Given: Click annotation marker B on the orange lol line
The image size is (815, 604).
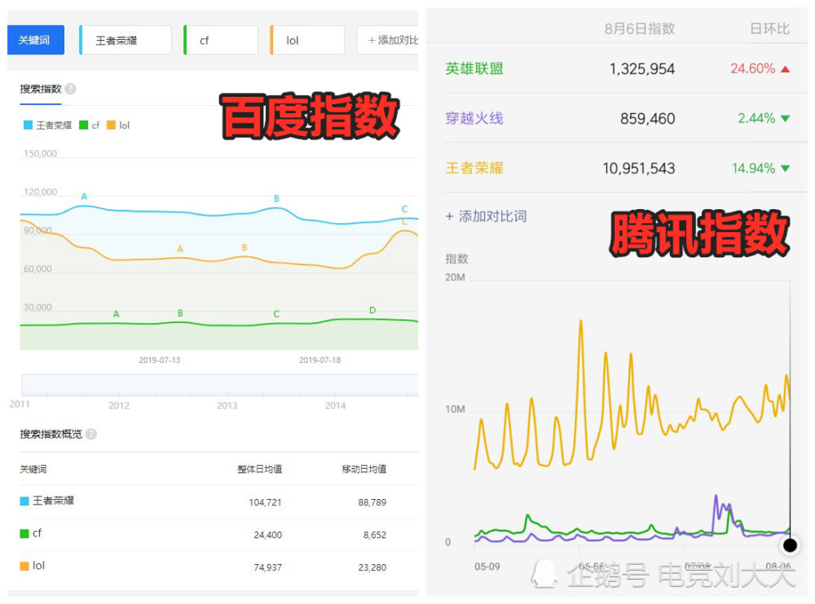Looking at the screenshot, I should click(x=243, y=247).
